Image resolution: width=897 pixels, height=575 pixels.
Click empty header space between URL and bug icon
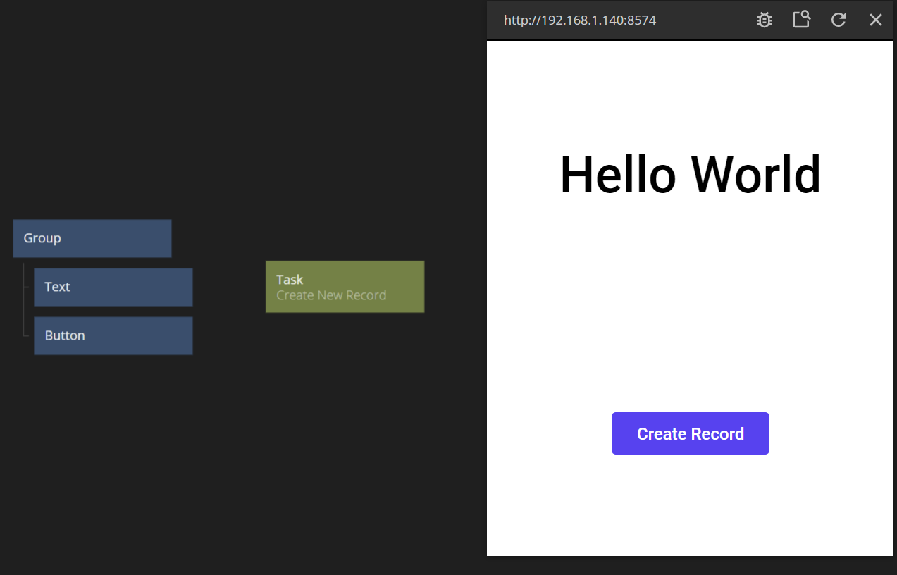coord(705,20)
